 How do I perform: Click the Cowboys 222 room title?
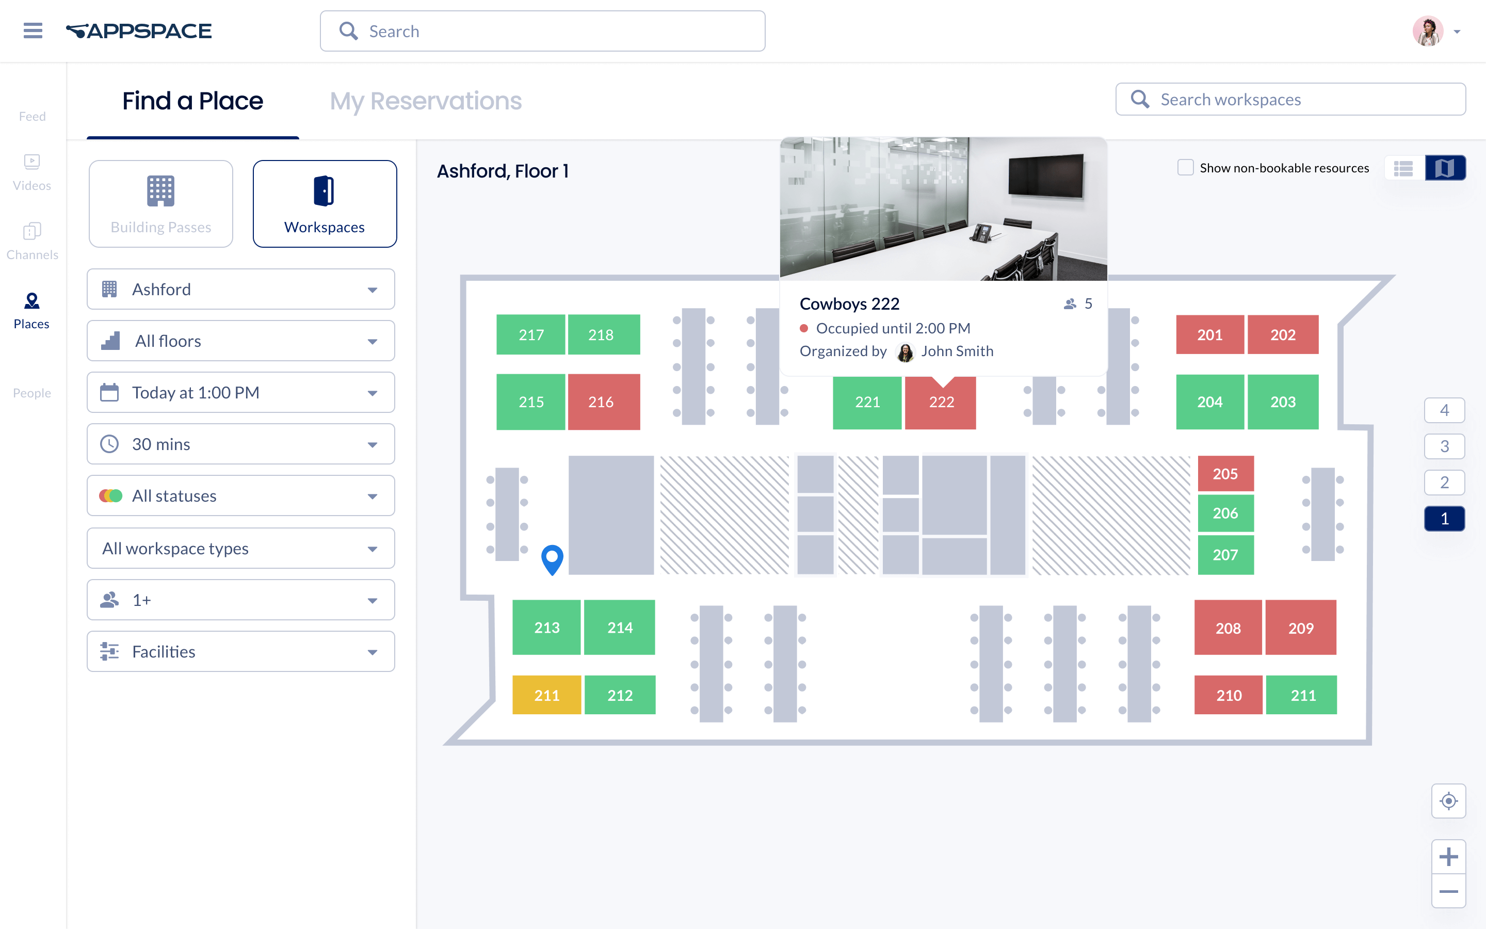click(849, 303)
